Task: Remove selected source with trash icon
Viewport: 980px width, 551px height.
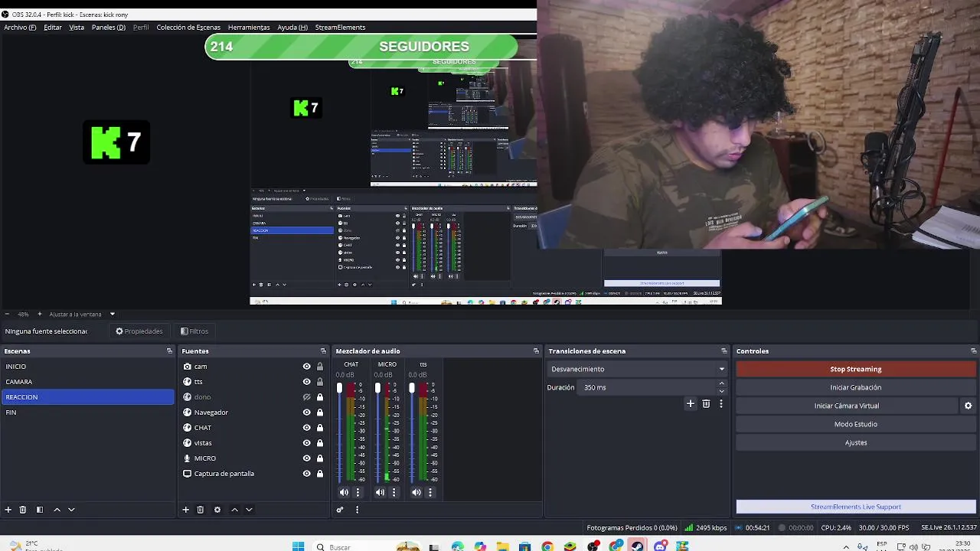Action: pyautogui.click(x=201, y=510)
